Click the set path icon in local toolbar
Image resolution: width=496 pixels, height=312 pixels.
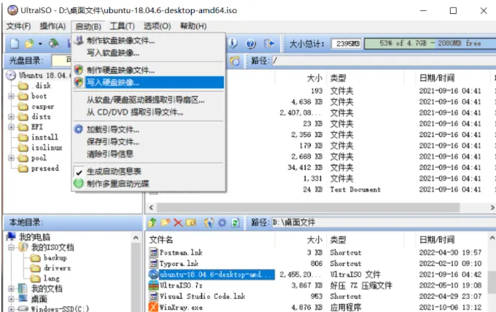coord(209,222)
